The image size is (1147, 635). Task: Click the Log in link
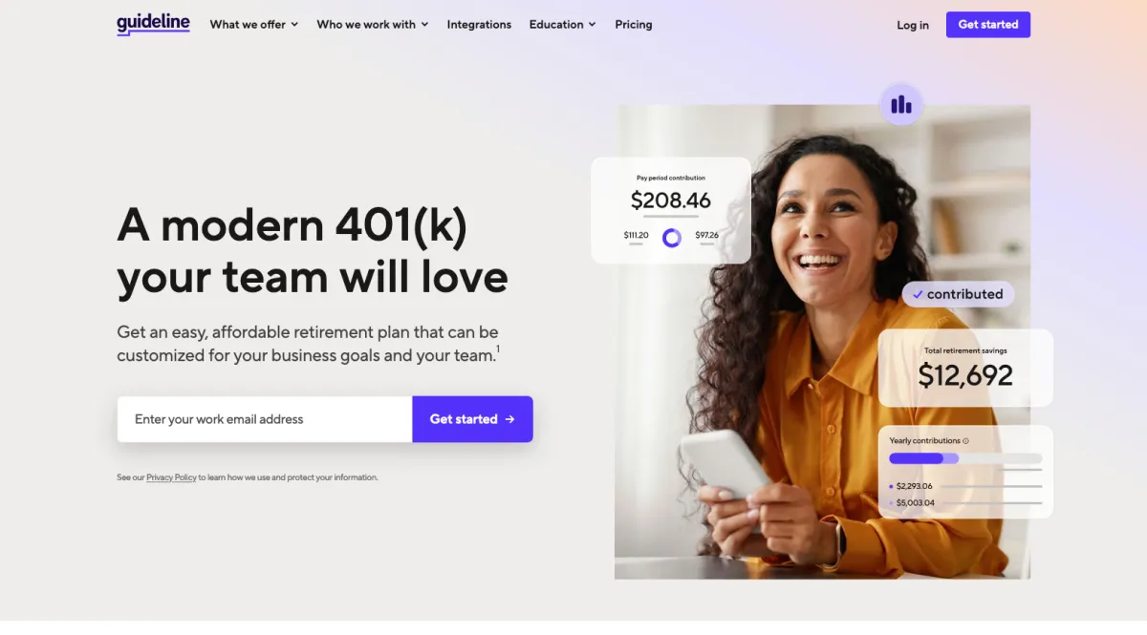[x=913, y=25]
